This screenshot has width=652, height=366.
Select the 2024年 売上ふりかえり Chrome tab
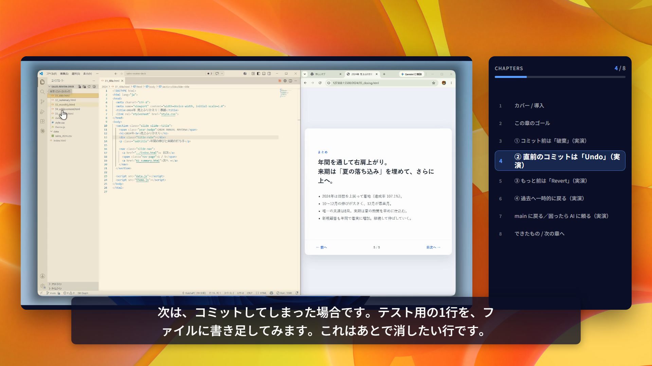362,74
